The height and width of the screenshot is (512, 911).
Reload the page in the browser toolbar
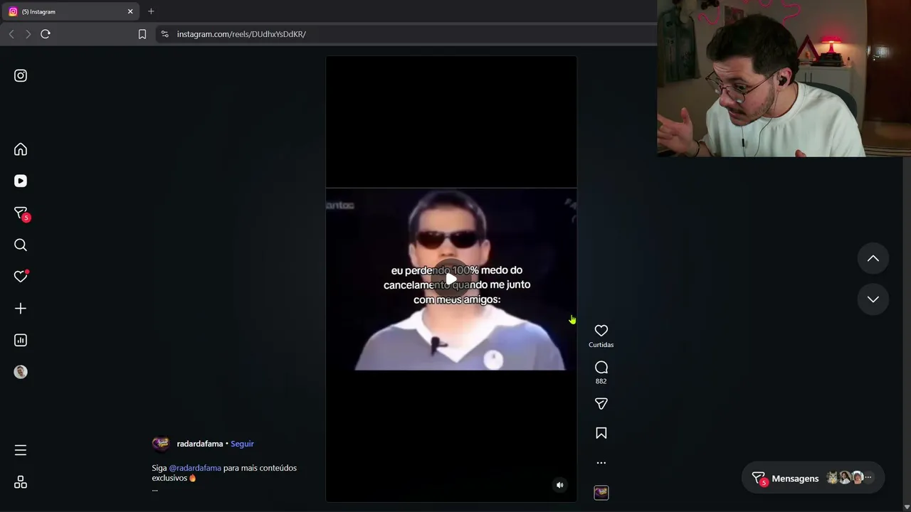click(x=46, y=34)
